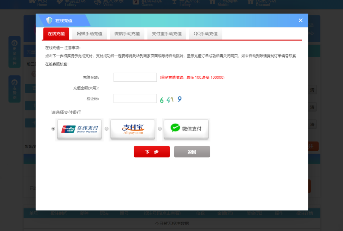Click the shield icon in dialog header
This screenshot has width=343, height=231.
(x=49, y=20)
